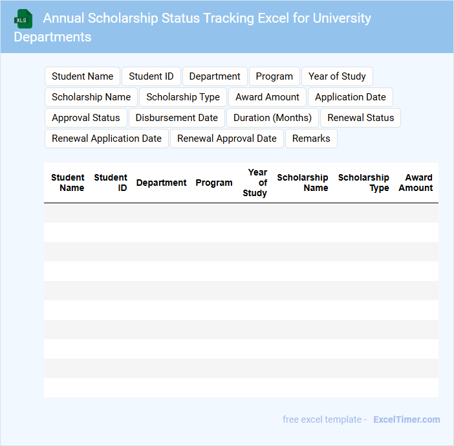The width and height of the screenshot is (454, 446).
Task: Click the Scholarship Type tag
Action: coord(183,97)
